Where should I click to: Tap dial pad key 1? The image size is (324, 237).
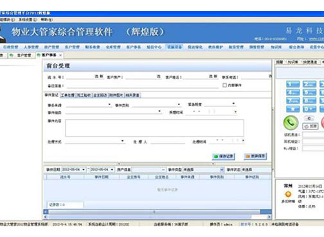293,85
